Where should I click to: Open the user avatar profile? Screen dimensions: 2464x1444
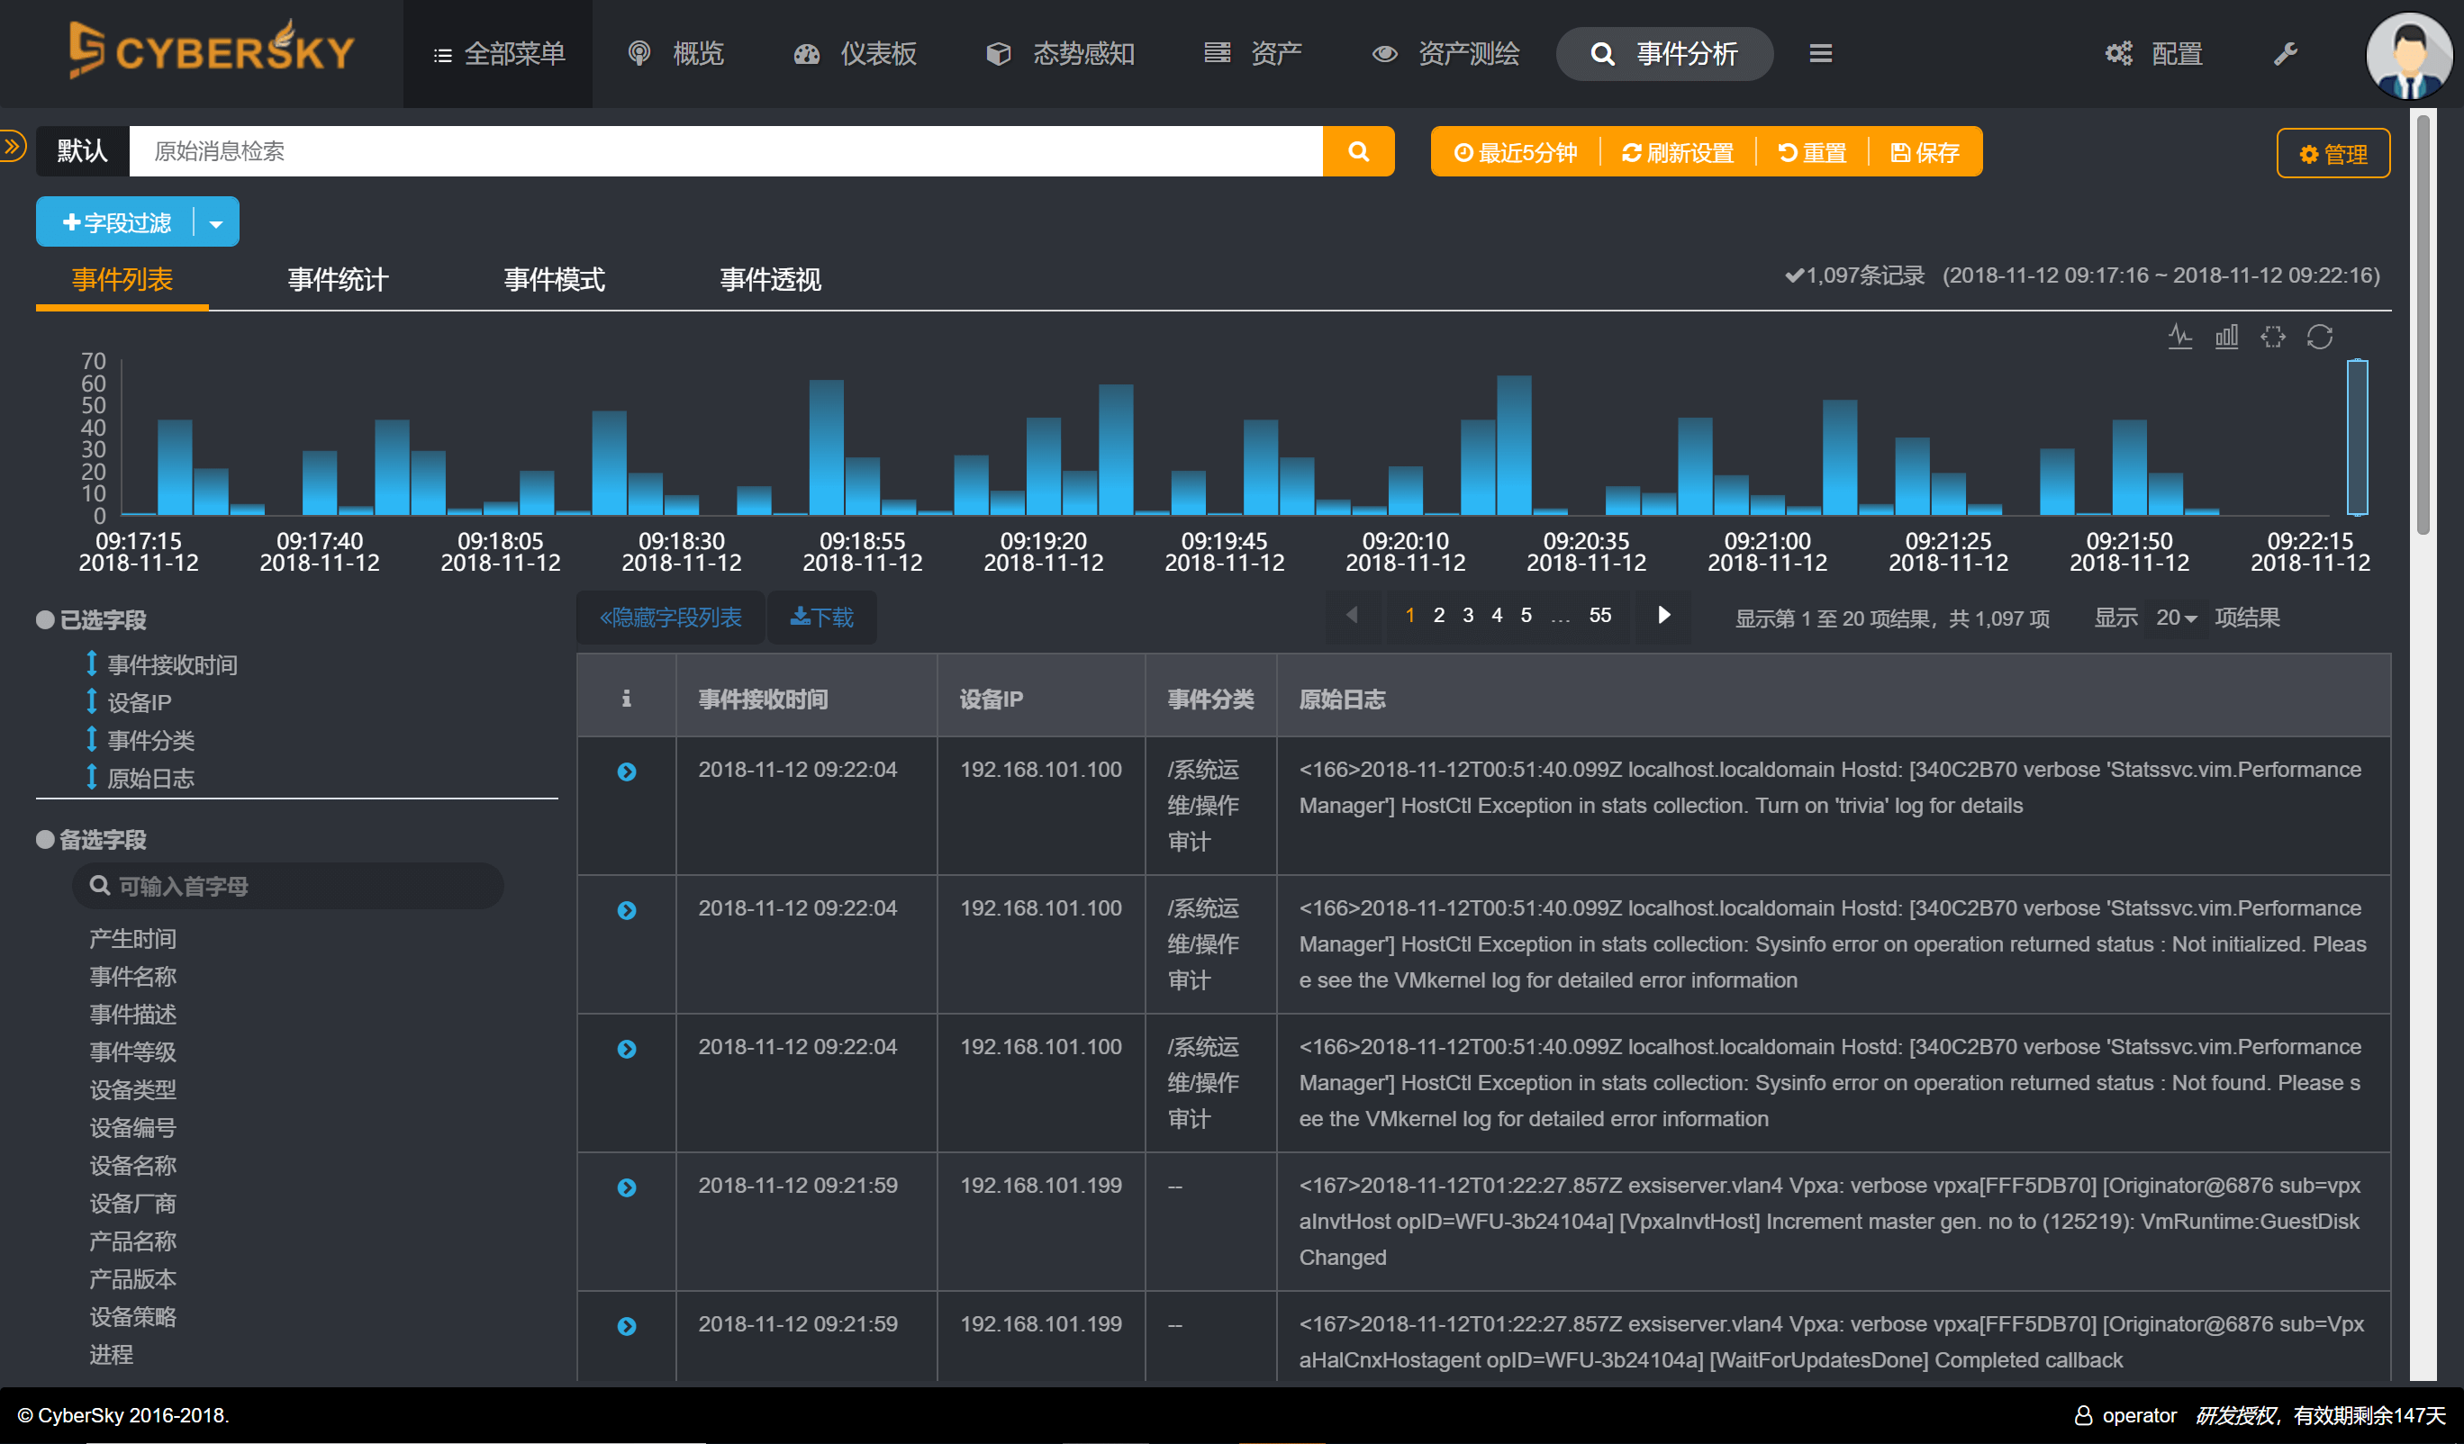(2407, 56)
